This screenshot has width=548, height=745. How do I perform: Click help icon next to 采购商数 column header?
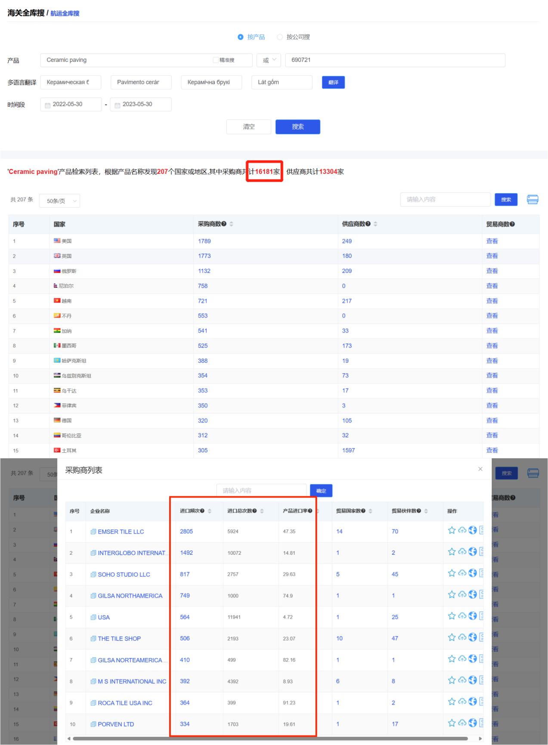coord(224,224)
